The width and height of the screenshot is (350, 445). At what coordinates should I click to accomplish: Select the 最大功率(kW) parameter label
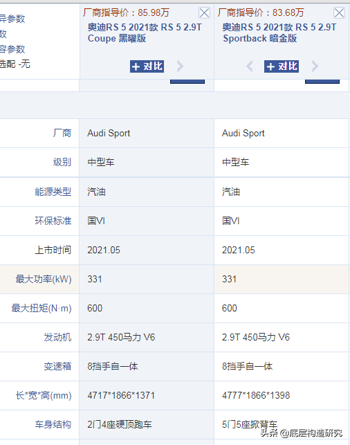44,280
